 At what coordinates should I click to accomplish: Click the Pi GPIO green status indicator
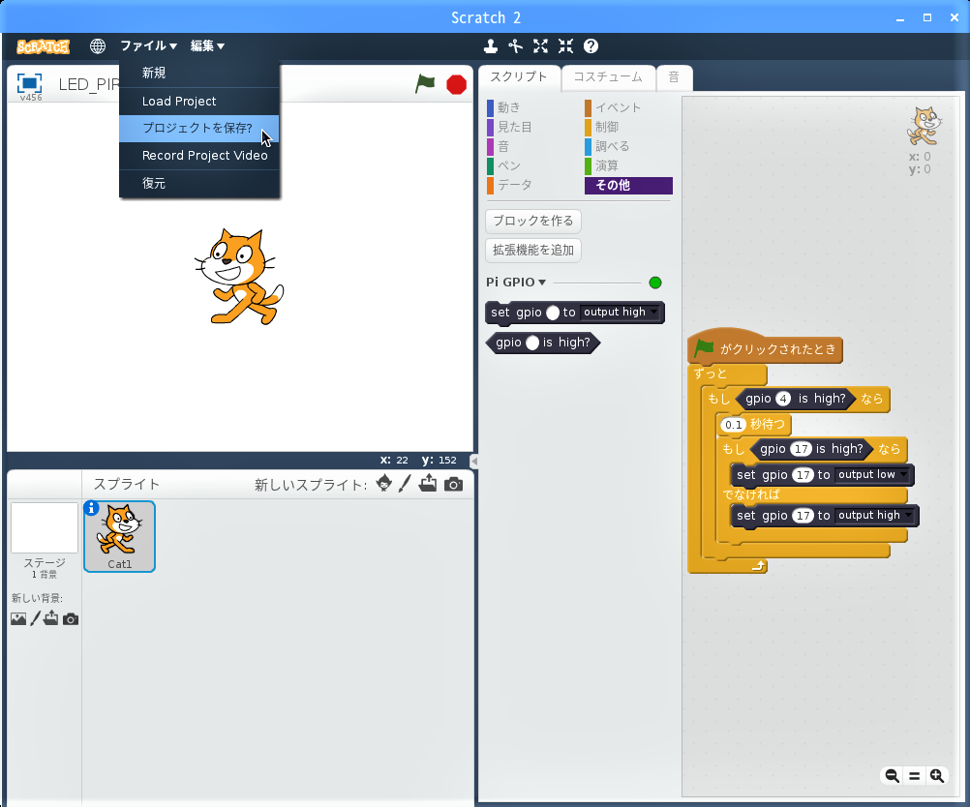(655, 283)
